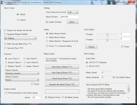Choose Ashley Always Present
This screenshot has width=137, height=105.
[47, 34]
